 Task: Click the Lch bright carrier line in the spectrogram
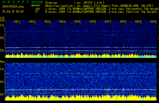point(81,47)
